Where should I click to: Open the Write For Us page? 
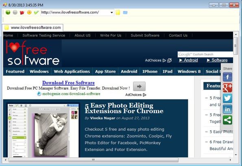pyautogui.click(x=111, y=35)
